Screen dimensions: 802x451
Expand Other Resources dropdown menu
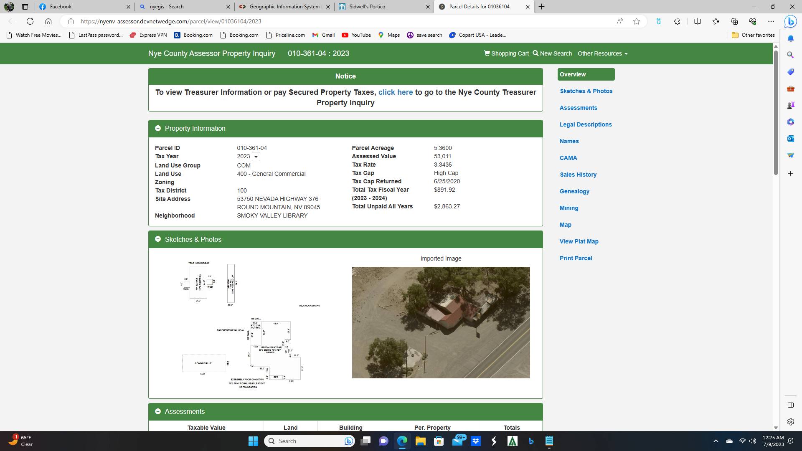pos(602,53)
